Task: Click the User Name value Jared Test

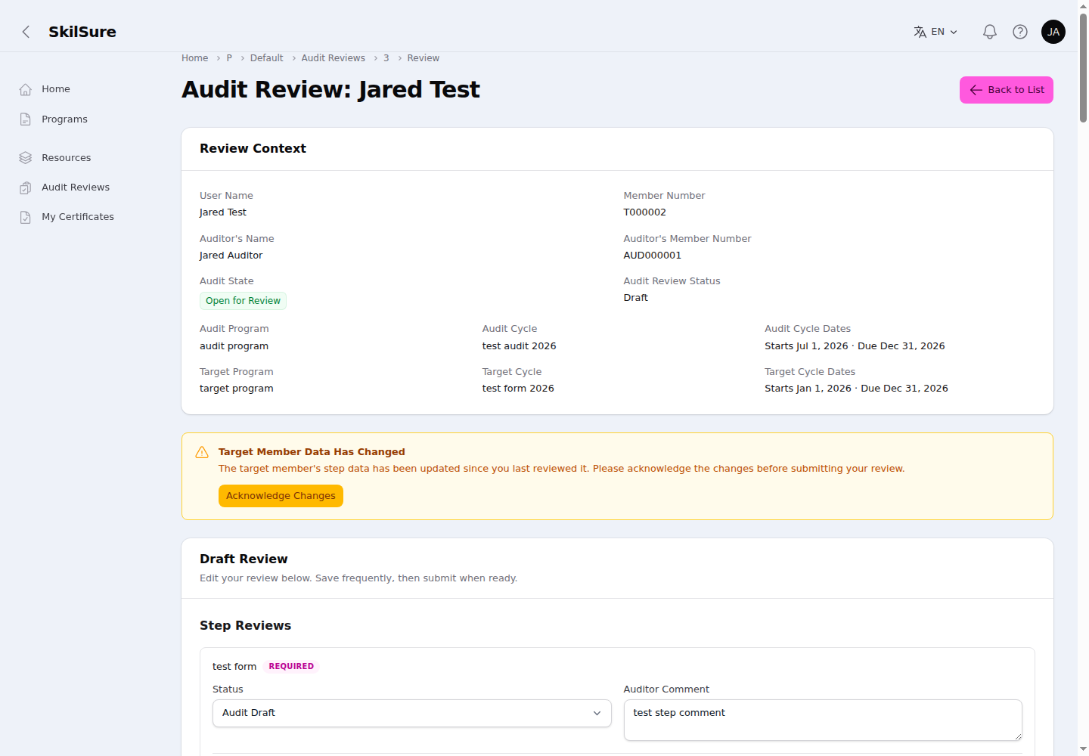Action: [x=222, y=212]
